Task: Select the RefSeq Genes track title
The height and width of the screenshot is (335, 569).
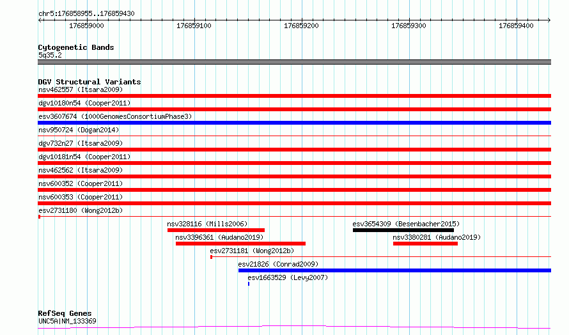Action: [x=65, y=313]
